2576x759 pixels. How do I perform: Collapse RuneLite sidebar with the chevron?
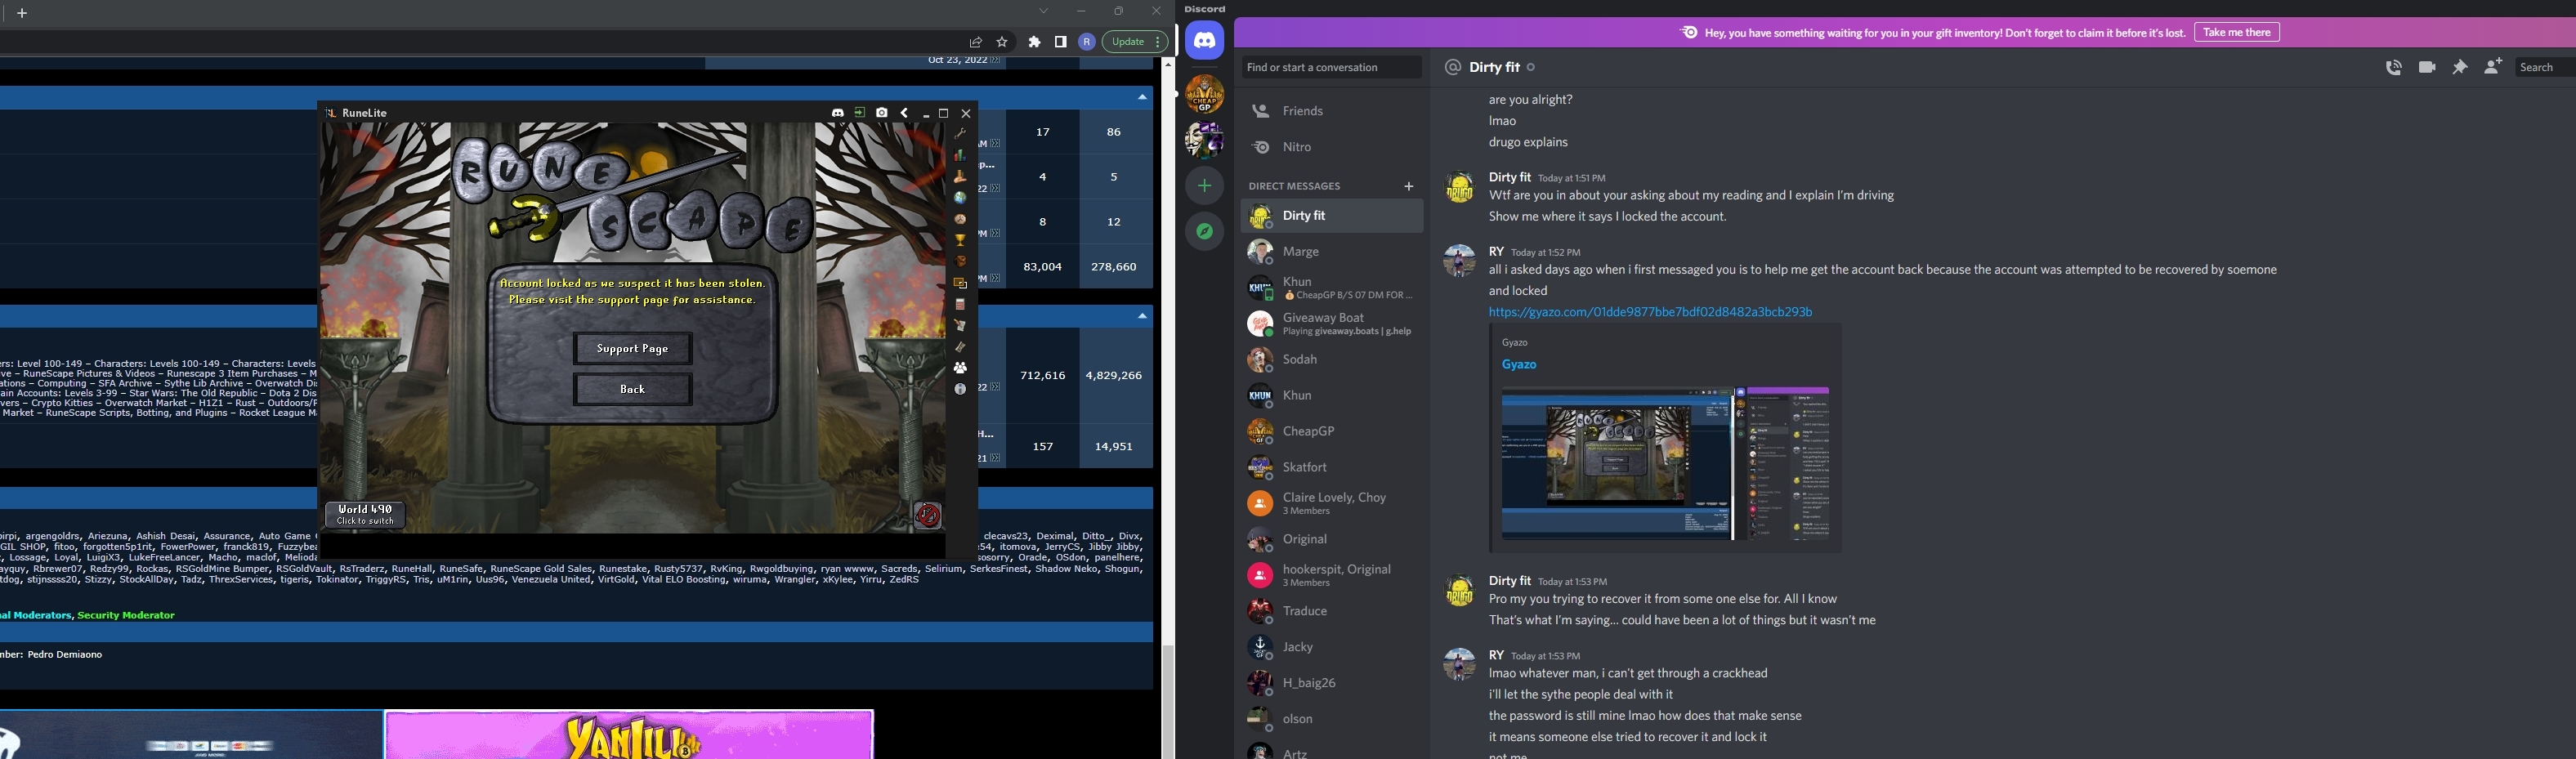pyautogui.click(x=904, y=113)
